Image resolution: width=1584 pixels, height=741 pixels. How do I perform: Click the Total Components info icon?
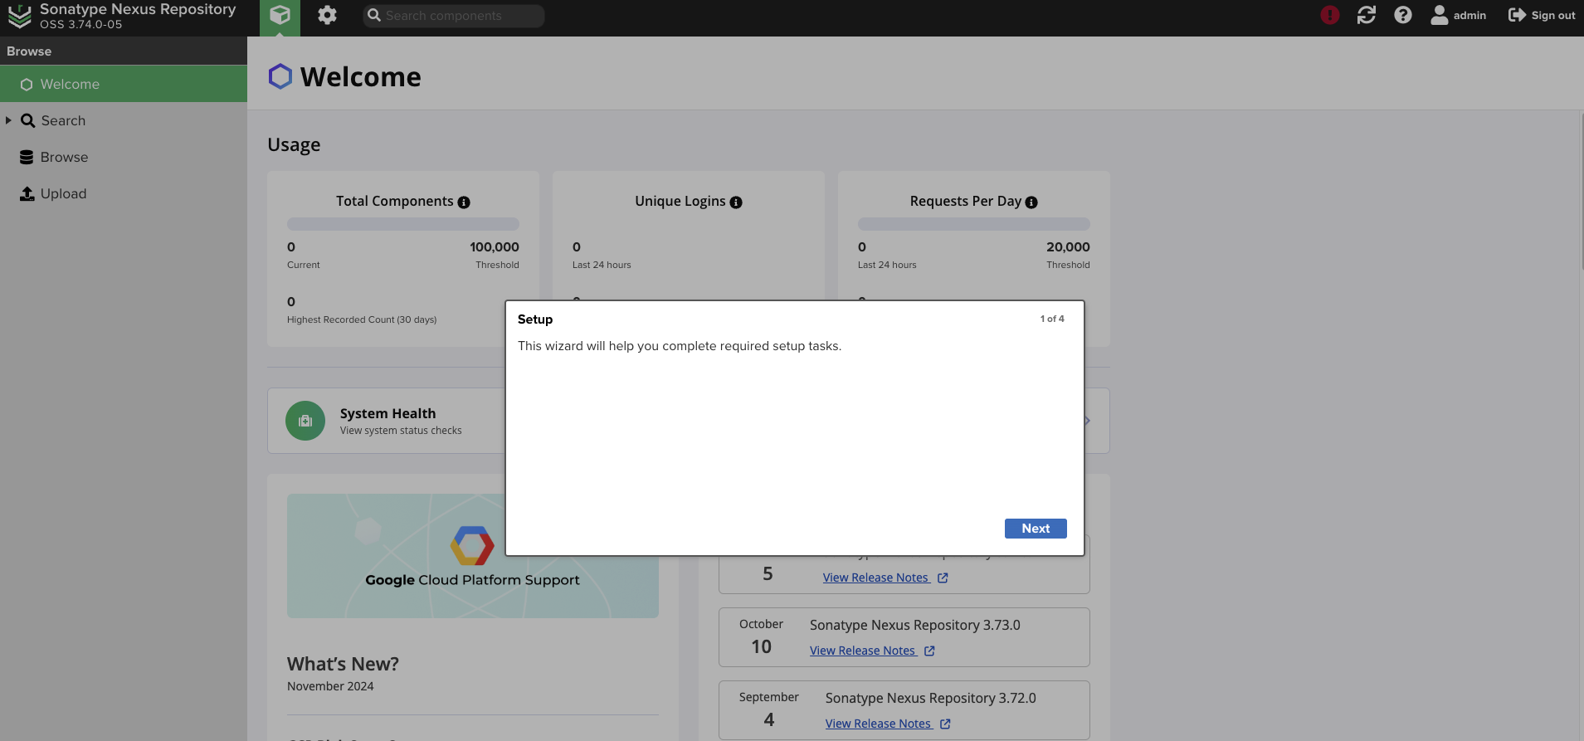464,202
